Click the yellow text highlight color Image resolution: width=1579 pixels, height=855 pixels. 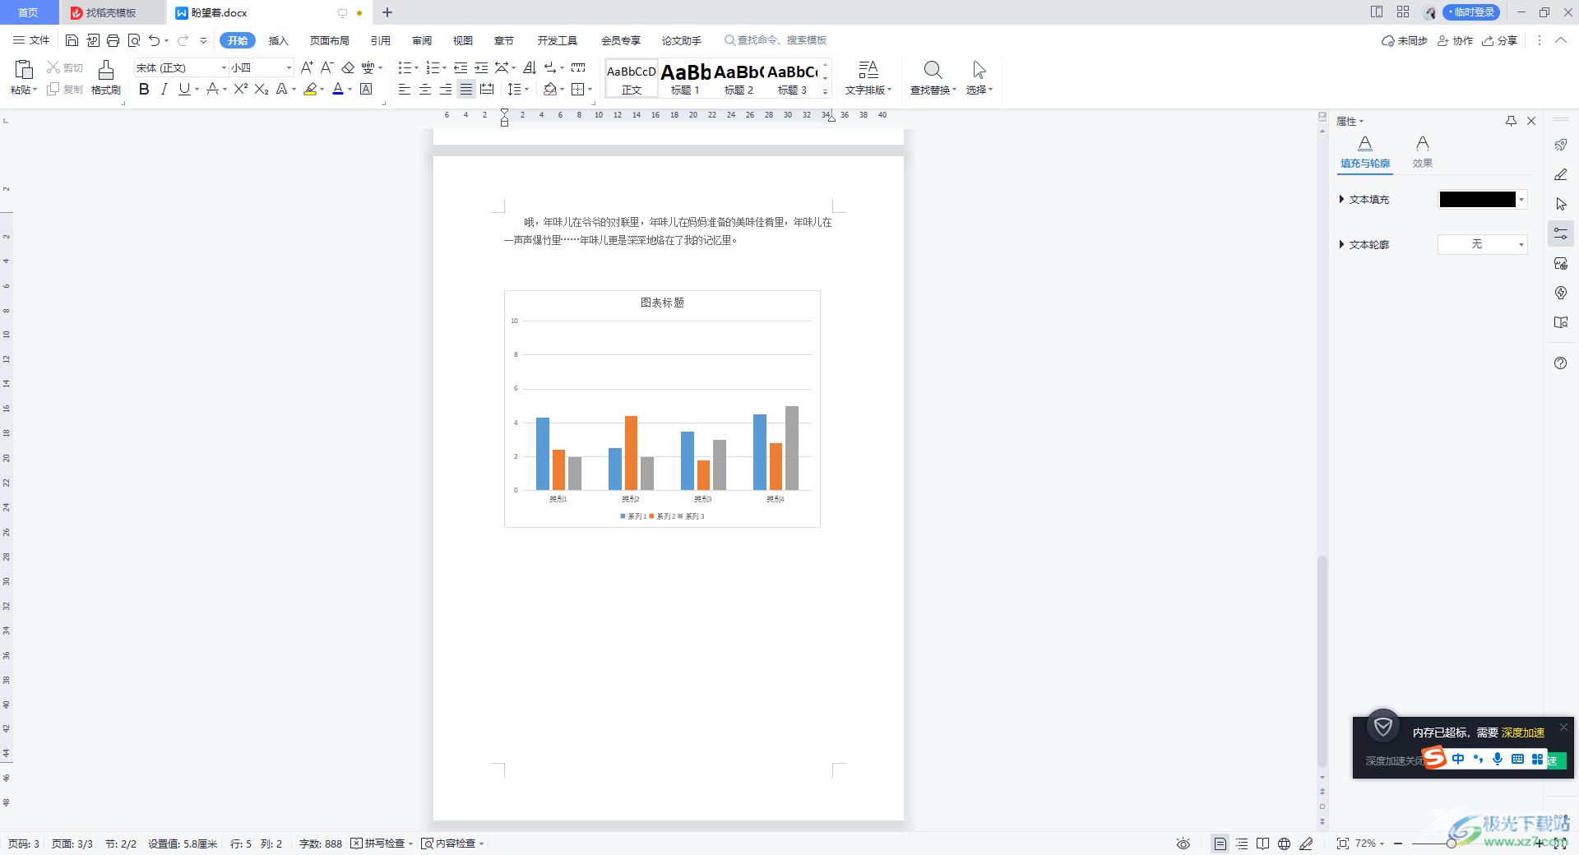point(310,89)
